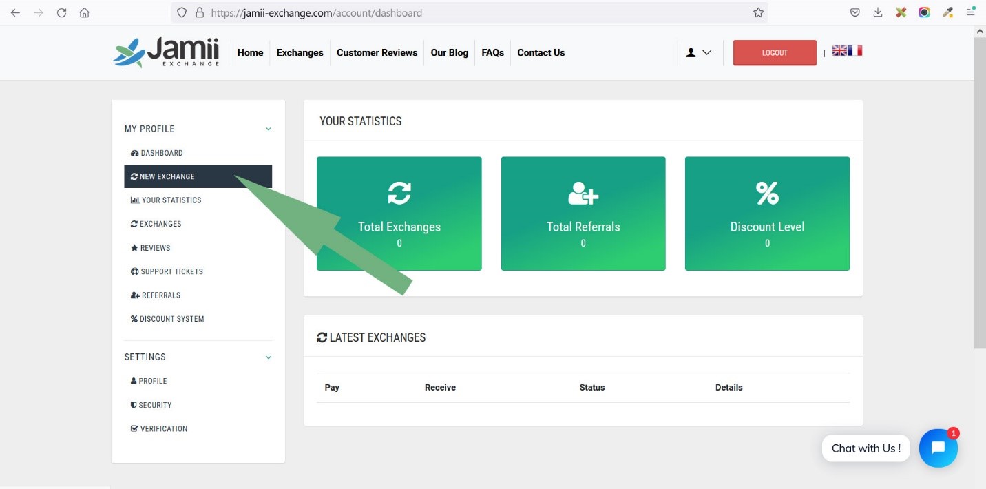Click the round color-ring extension icon
This screenshot has width=986, height=489.
click(924, 12)
